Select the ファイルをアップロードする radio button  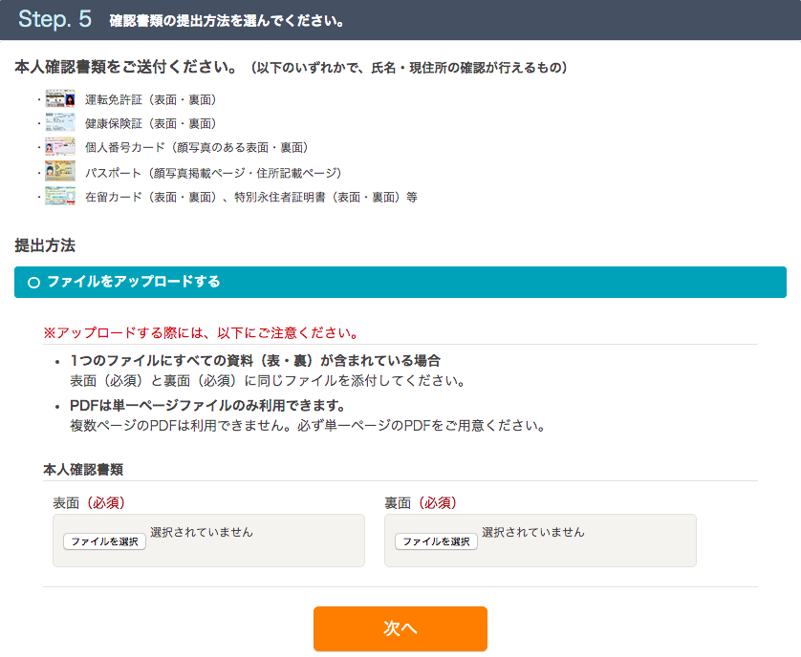(x=33, y=283)
